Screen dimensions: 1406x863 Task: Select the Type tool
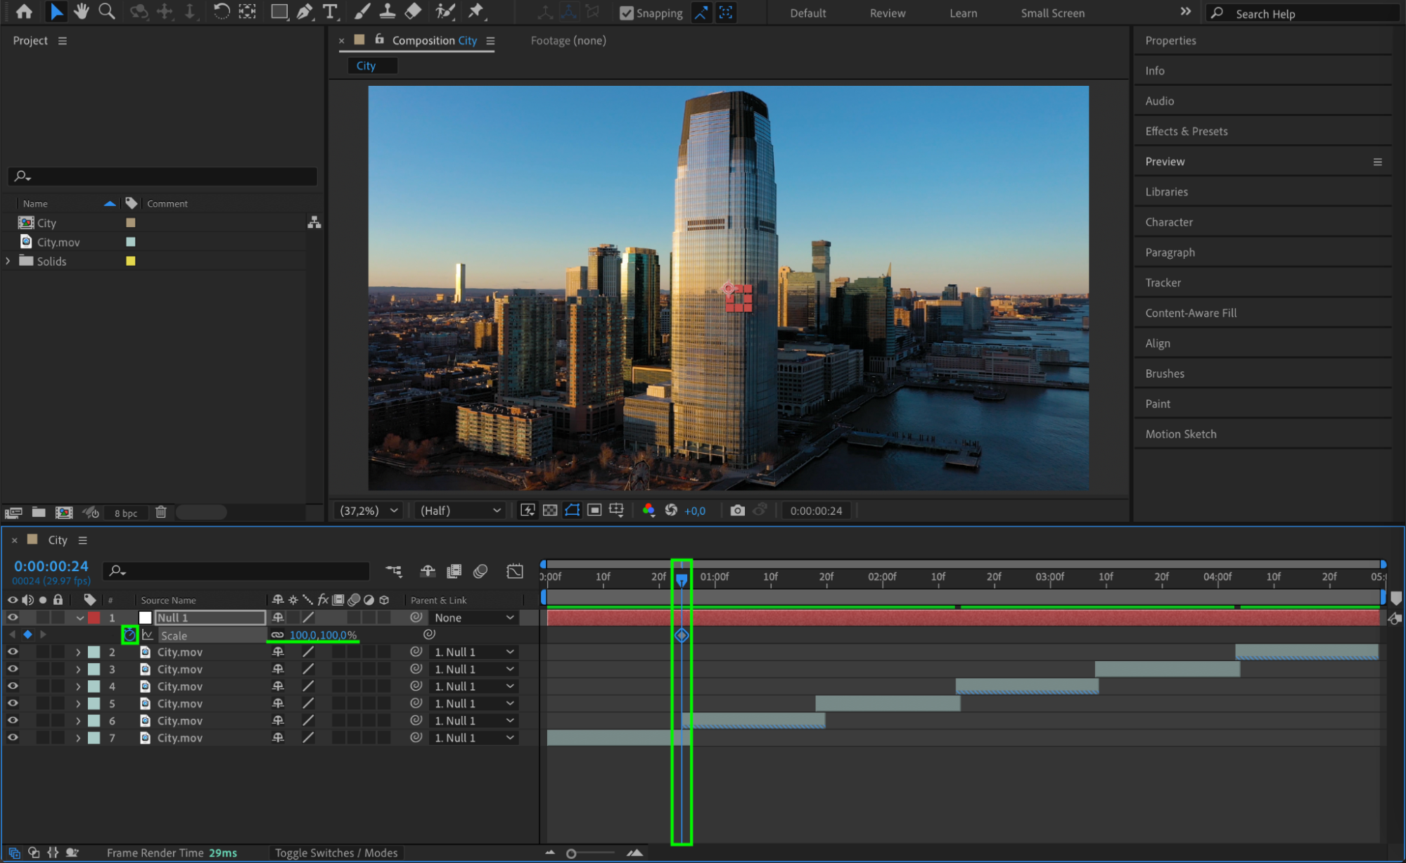329,11
